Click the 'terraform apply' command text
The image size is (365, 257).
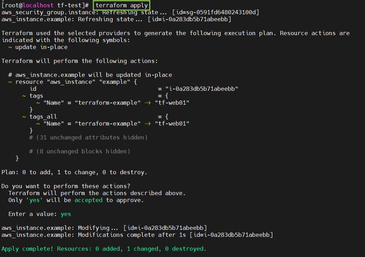coord(122,5)
